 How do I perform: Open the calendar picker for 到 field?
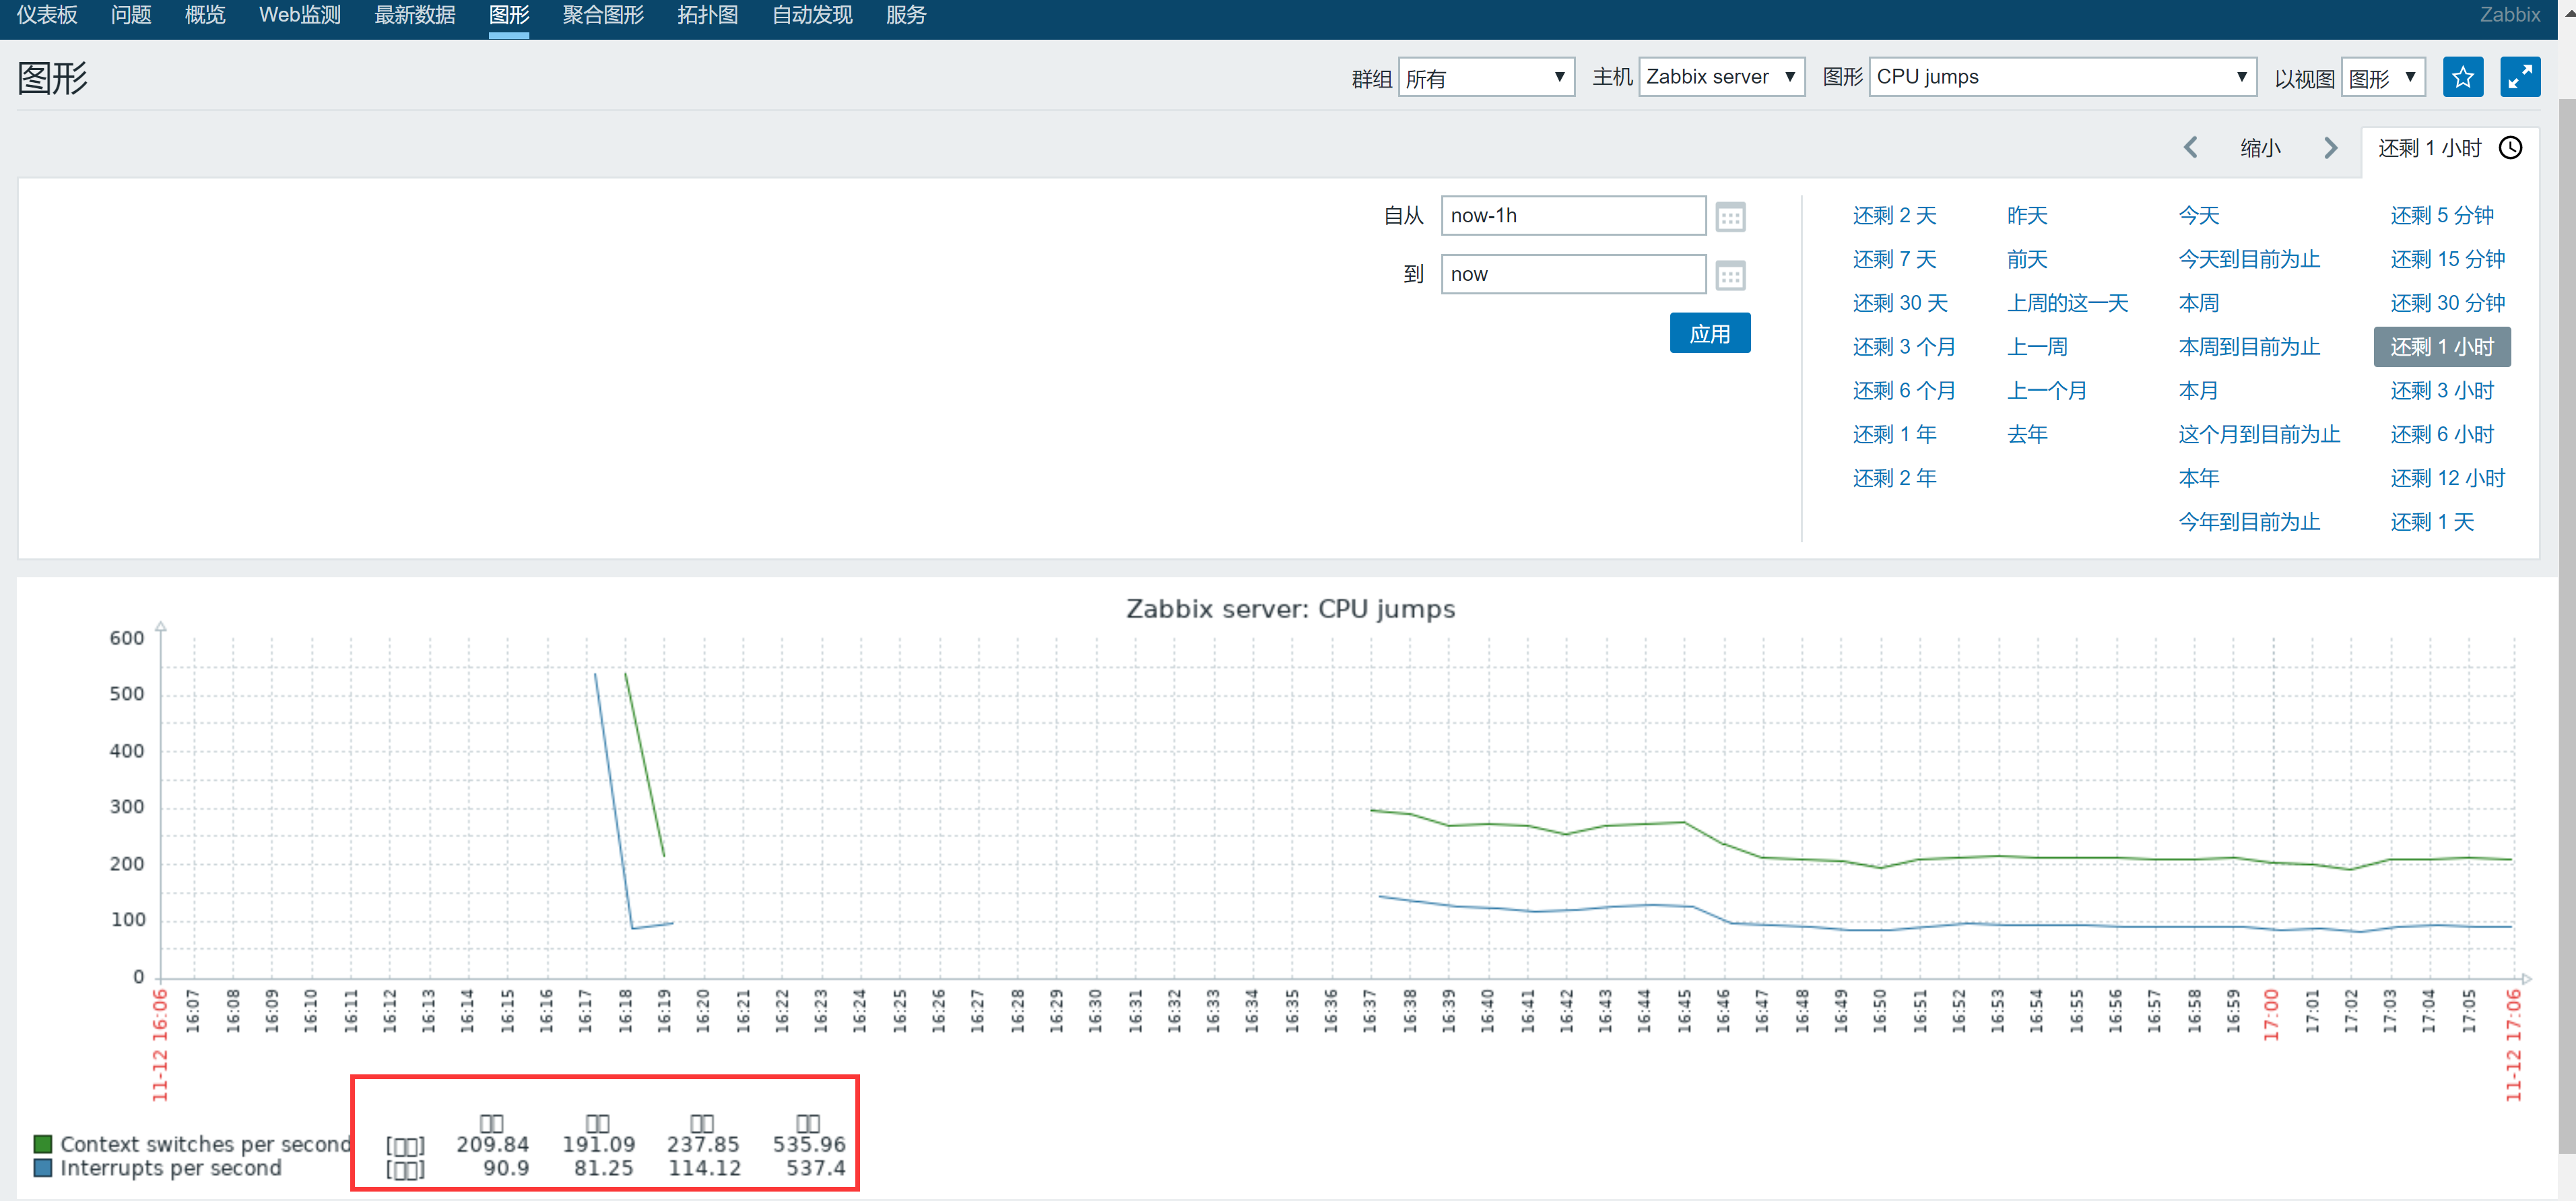(1730, 275)
